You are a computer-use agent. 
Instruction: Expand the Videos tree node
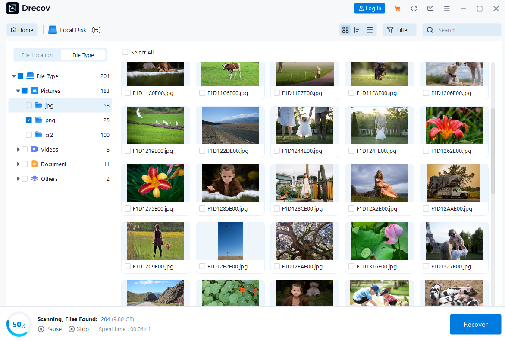click(18, 149)
